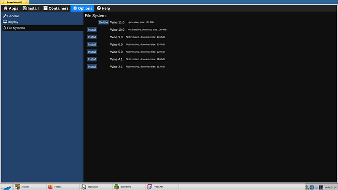
Task: Click the Wine 10.0 label
Action: click(x=117, y=30)
